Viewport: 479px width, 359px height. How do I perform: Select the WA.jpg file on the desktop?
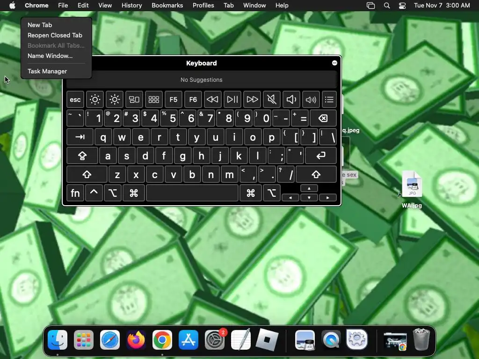(412, 189)
